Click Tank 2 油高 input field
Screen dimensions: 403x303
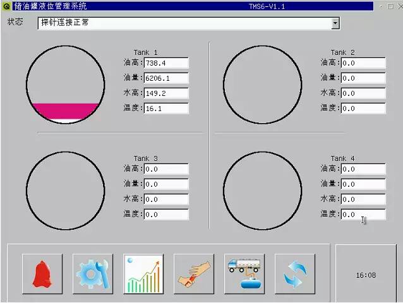pos(363,63)
